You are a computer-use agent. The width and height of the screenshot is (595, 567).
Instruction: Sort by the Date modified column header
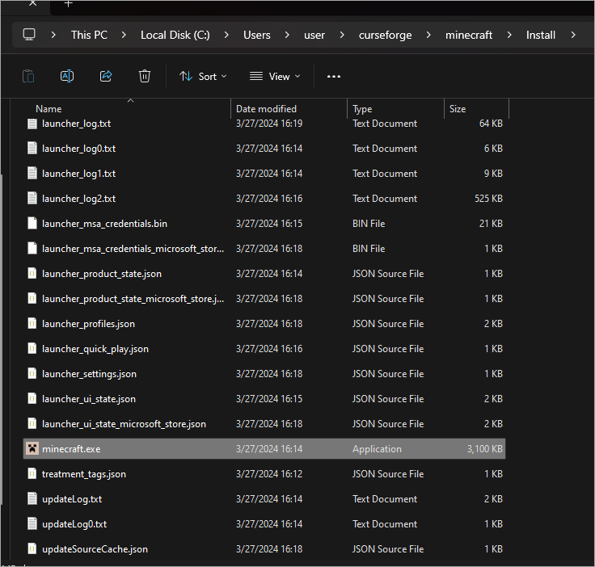point(266,109)
